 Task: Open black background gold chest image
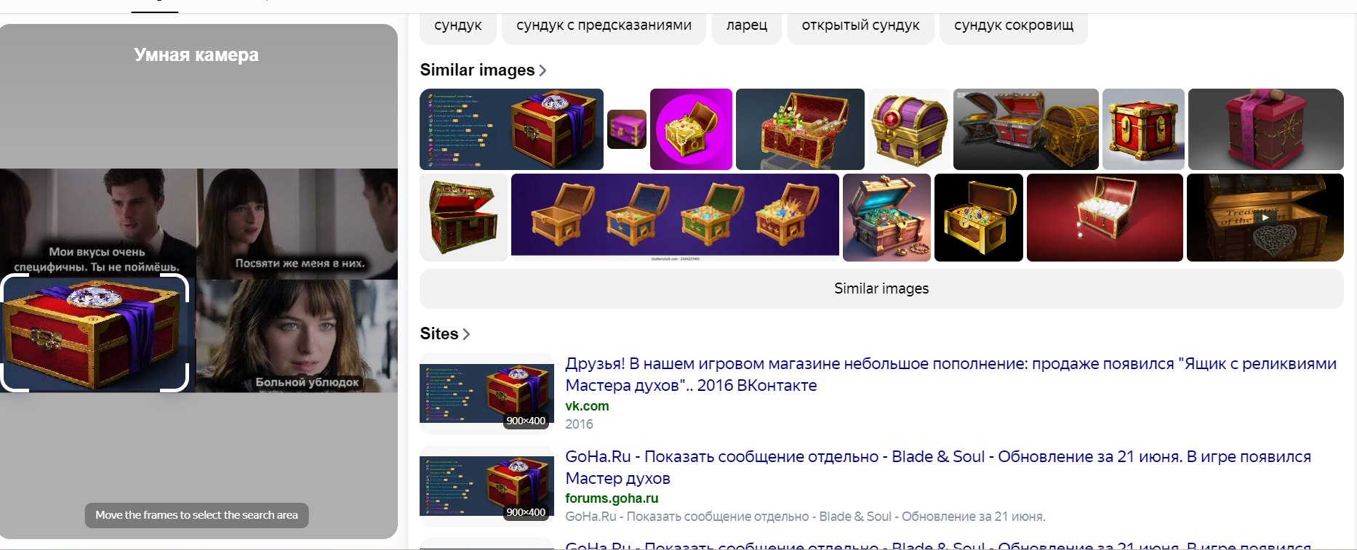click(x=978, y=217)
